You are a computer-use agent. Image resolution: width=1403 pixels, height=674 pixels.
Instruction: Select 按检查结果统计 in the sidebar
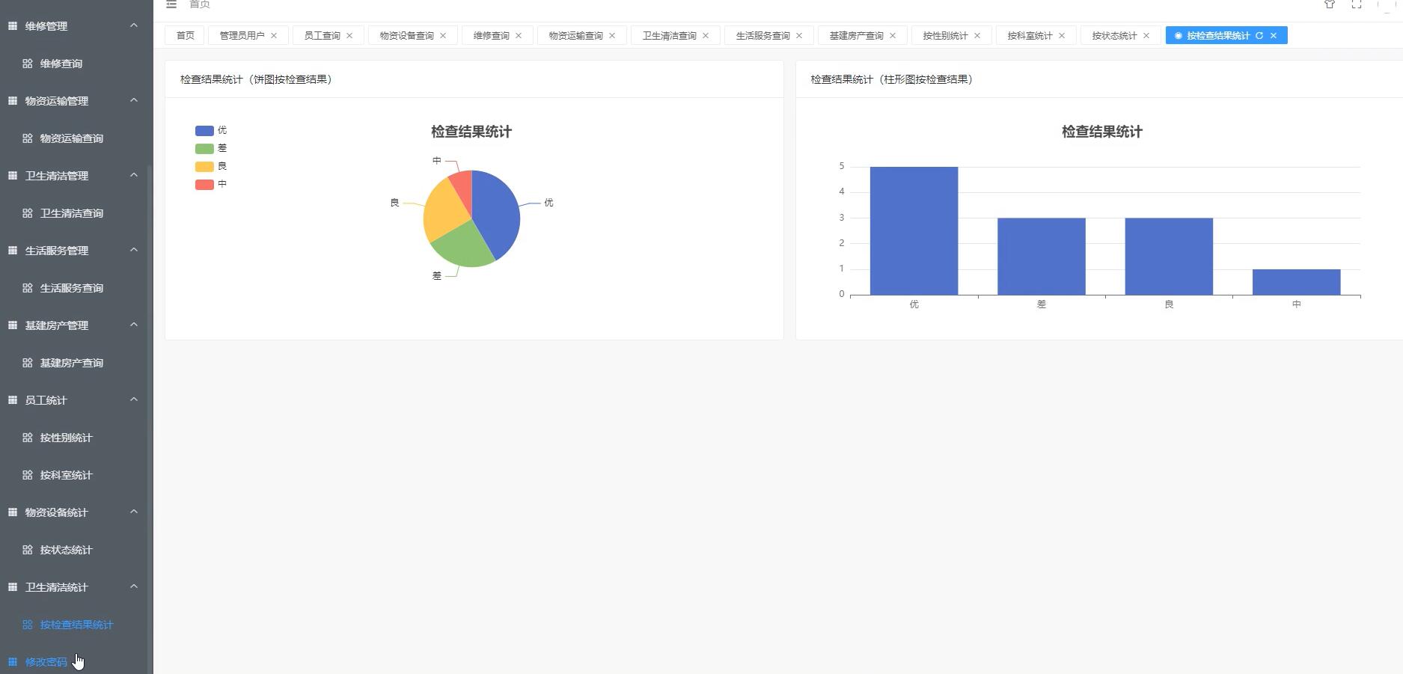click(76, 625)
